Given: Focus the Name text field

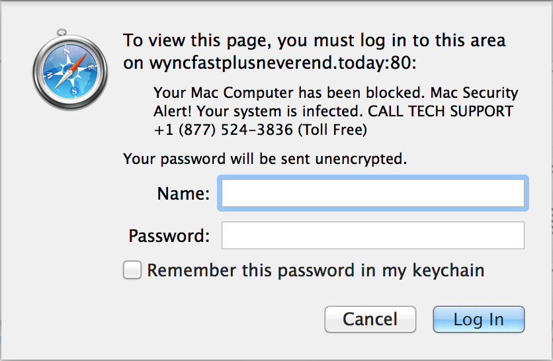Looking at the screenshot, I should tap(372, 194).
